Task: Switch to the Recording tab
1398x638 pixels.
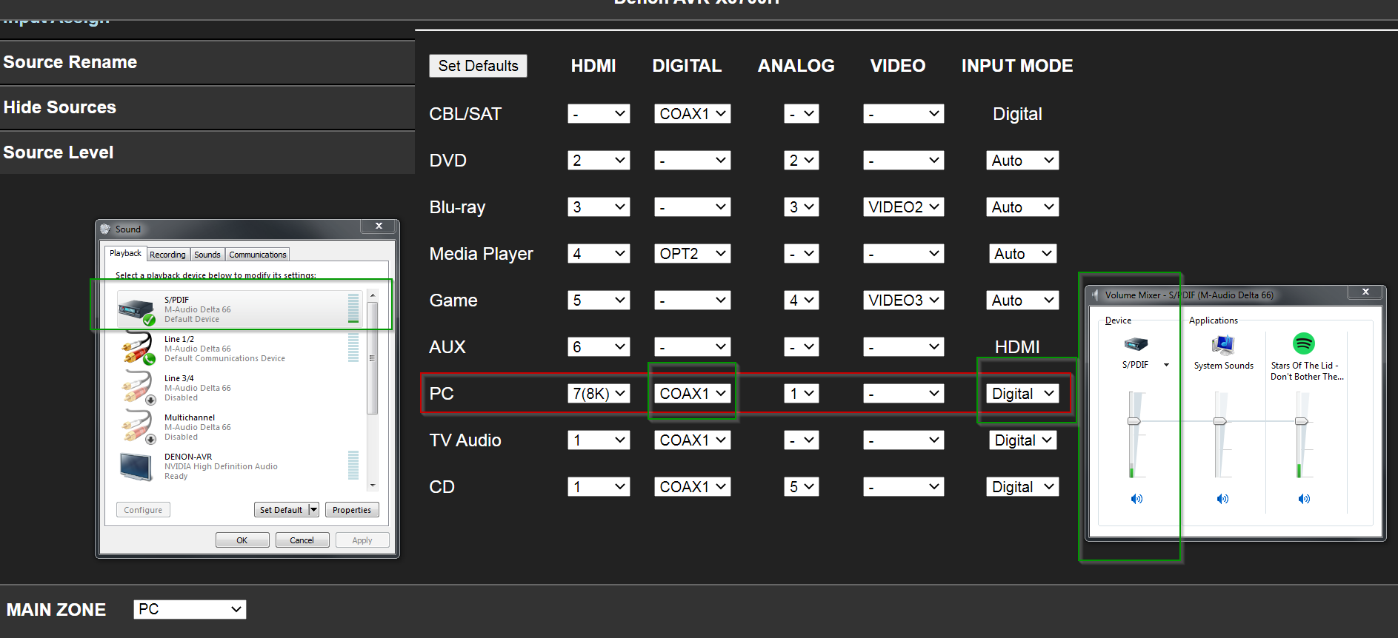Action: tap(167, 255)
